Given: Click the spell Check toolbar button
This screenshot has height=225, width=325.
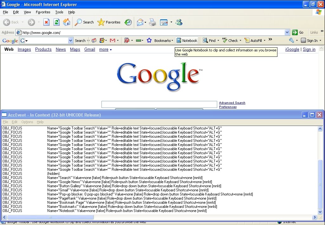Looking at the screenshot, I should (x=230, y=40).
